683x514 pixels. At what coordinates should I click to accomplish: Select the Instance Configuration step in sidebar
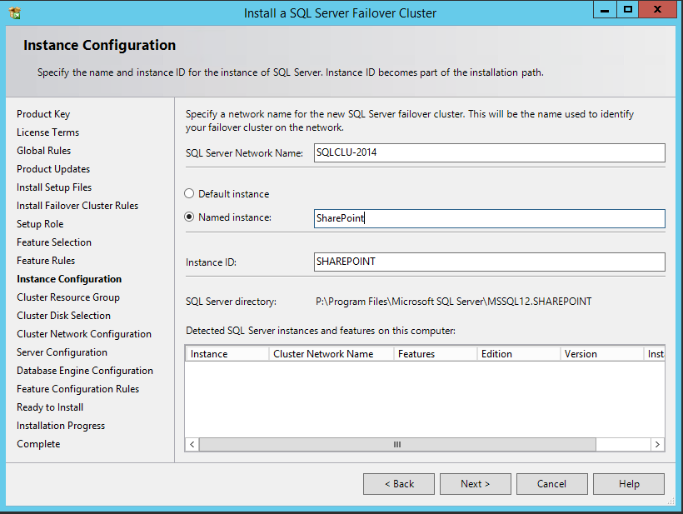[x=69, y=279]
